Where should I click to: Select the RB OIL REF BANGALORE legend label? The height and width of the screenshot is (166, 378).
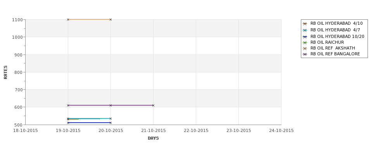pyautogui.click(x=335, y=54)
